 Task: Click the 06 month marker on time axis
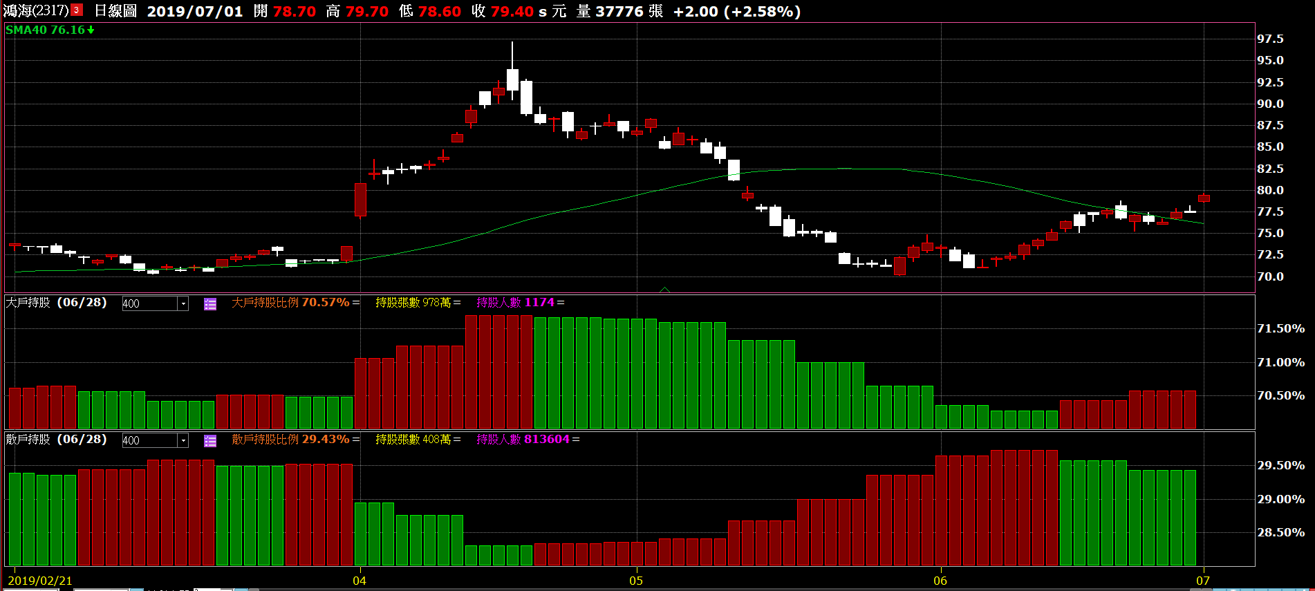pos(940,581)
